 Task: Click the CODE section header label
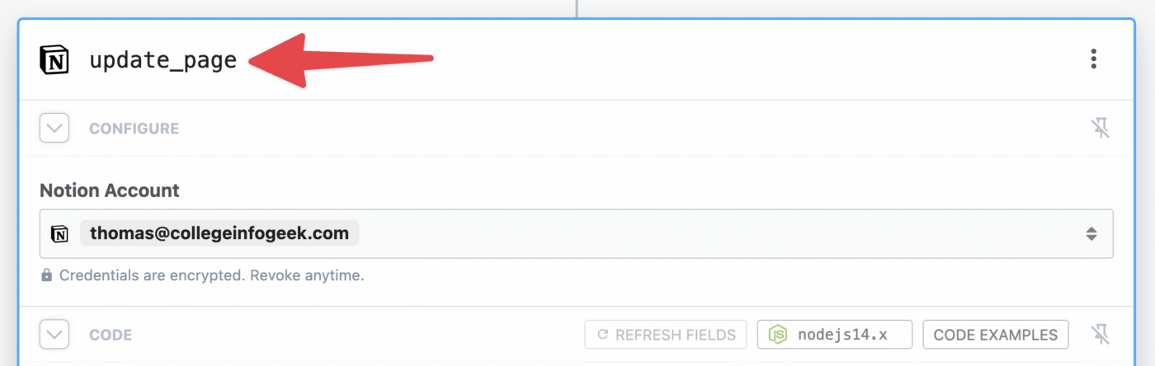click(x=111, y=335)
